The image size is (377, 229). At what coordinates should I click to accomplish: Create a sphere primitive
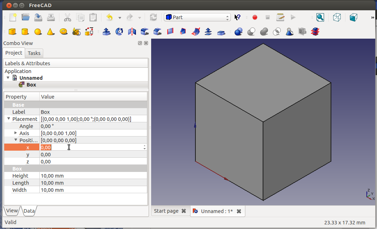(38, 32)
